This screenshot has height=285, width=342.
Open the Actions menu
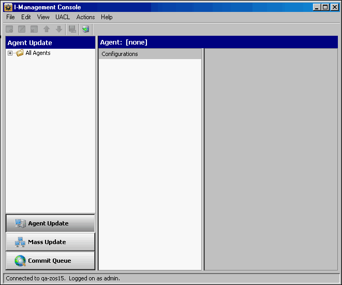click(x=85, y=17)
